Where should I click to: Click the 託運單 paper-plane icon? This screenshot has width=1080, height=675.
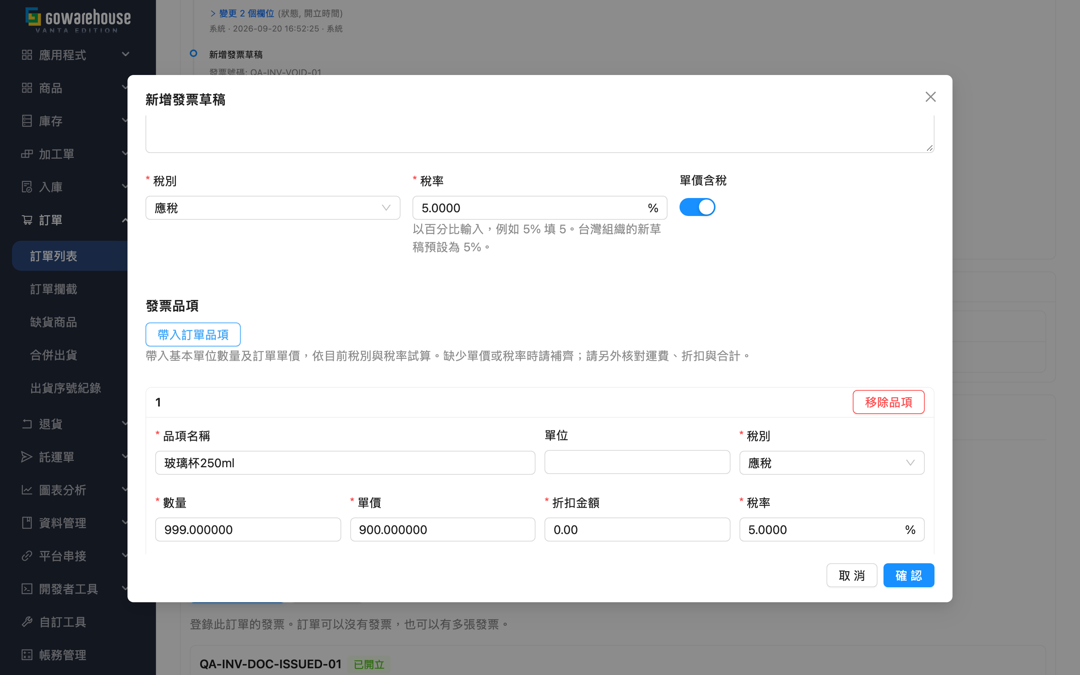click(27, 457)
